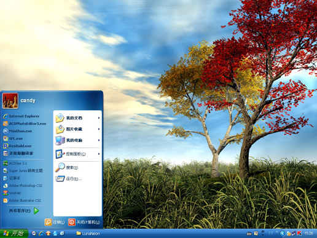
Task: Click the 我的文档 folder icon
Action: (60, 118)
